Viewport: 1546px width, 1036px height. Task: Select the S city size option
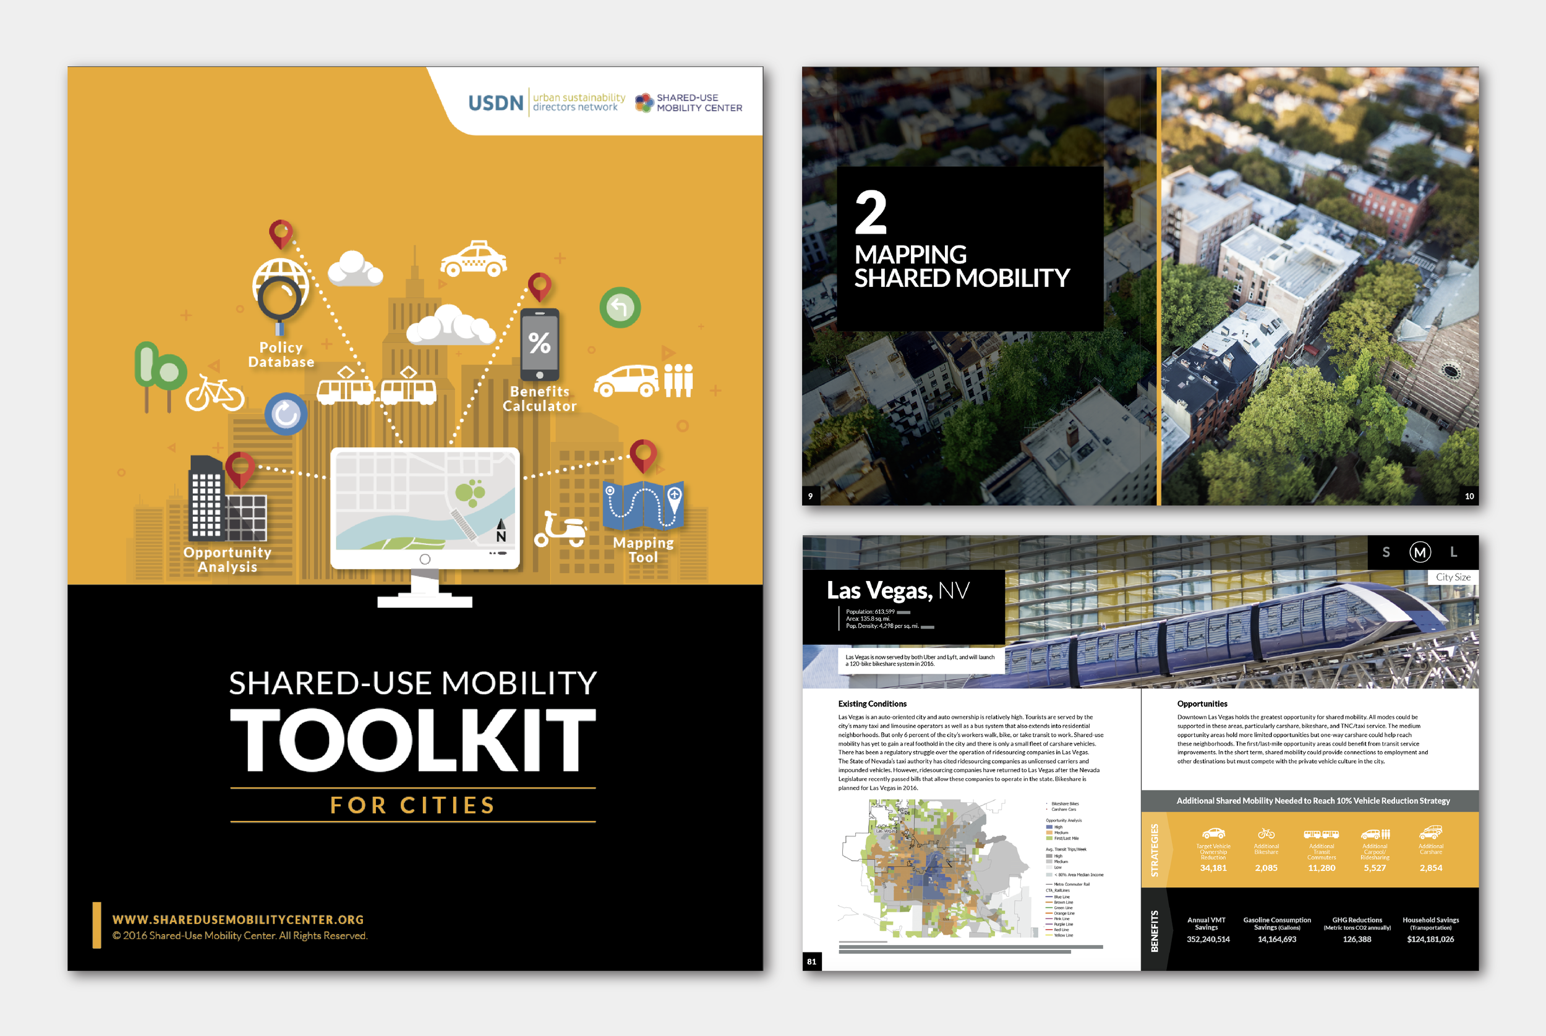[x=1386, y=552]
